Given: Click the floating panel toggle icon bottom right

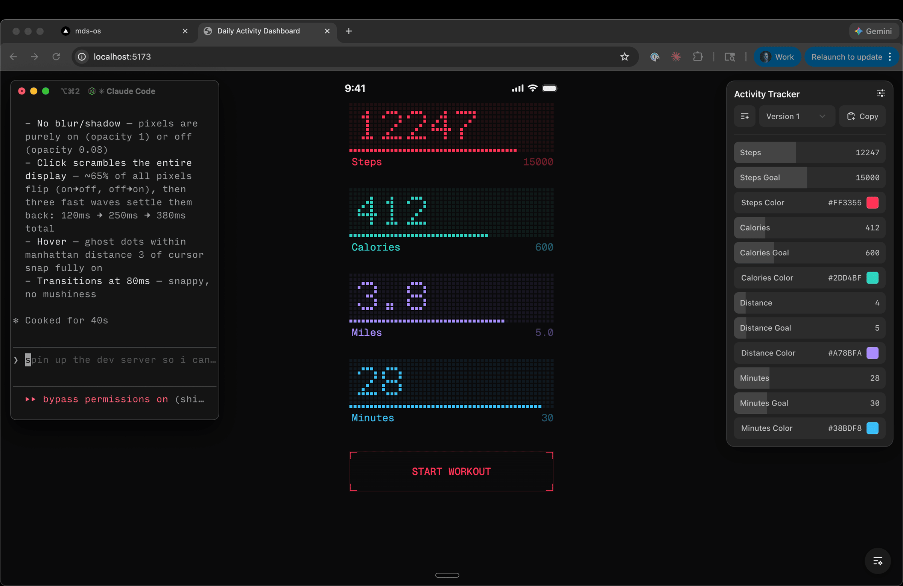Looking at the screenshot, I should (877, 561).
